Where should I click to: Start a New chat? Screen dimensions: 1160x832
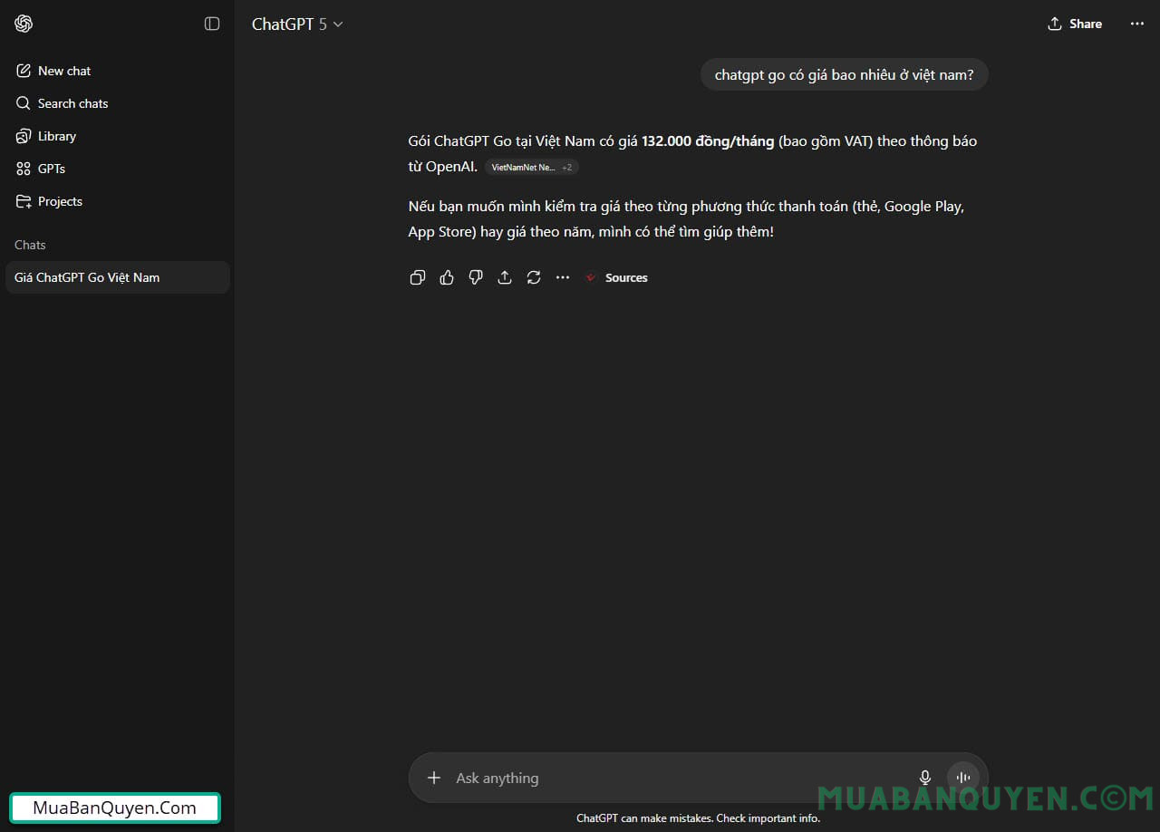tap(117, 71)
